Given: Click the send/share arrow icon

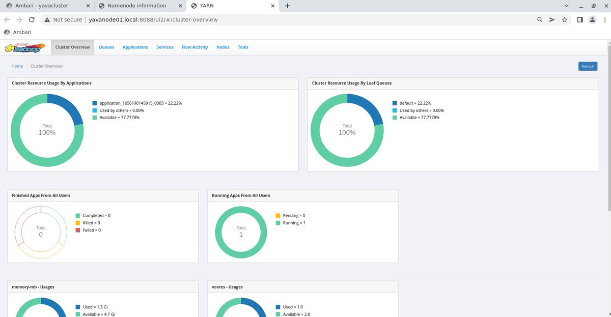Looking at the screenshot, I should [552, 19].
